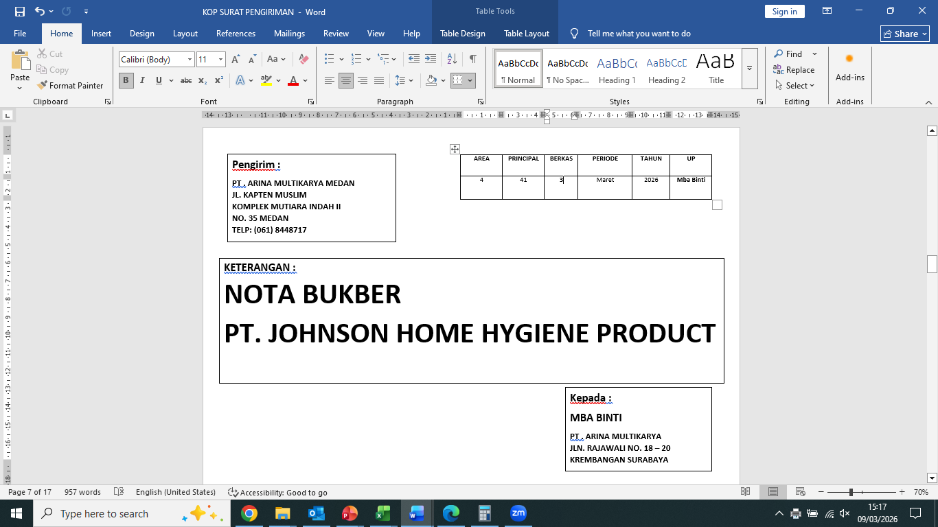Click Find in Editing group
Image resolution: width=938 pixels, height=527 pixels.
tap(789, 54)
